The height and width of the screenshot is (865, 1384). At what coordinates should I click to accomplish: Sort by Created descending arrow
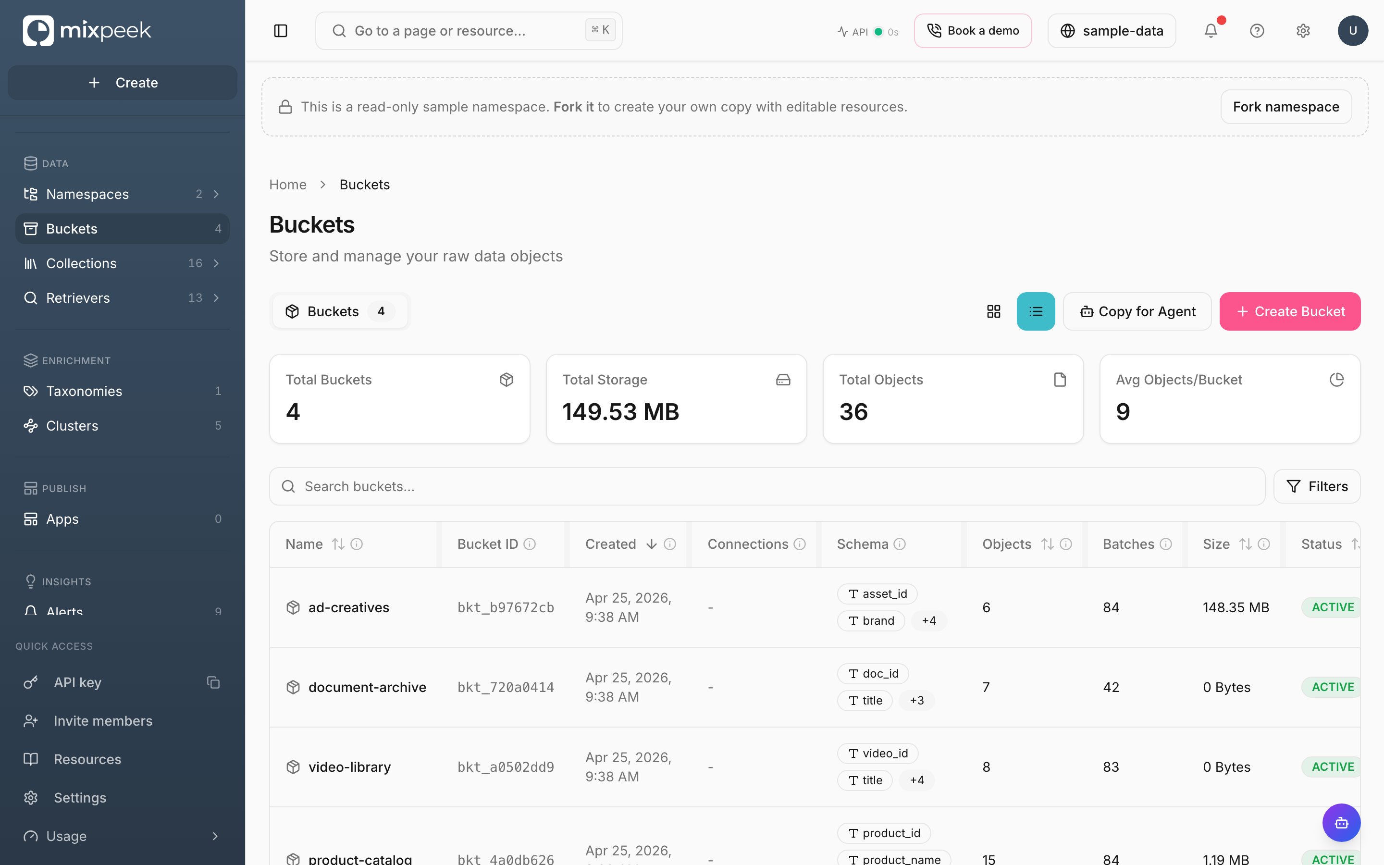pos(652,544)
